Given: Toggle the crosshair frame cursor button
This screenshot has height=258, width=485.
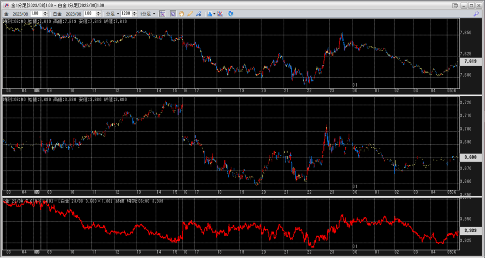Looking at the screenshot, I should pos(162,14).
